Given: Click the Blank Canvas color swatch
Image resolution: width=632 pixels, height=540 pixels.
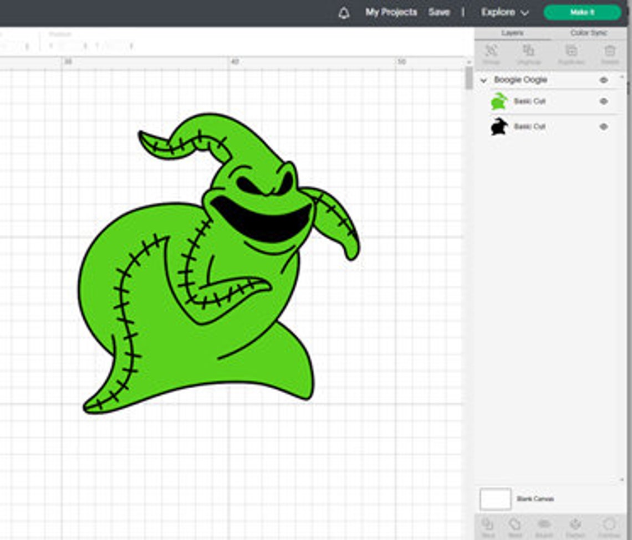Looking at the screenshot, I should [x=495, y=498].
